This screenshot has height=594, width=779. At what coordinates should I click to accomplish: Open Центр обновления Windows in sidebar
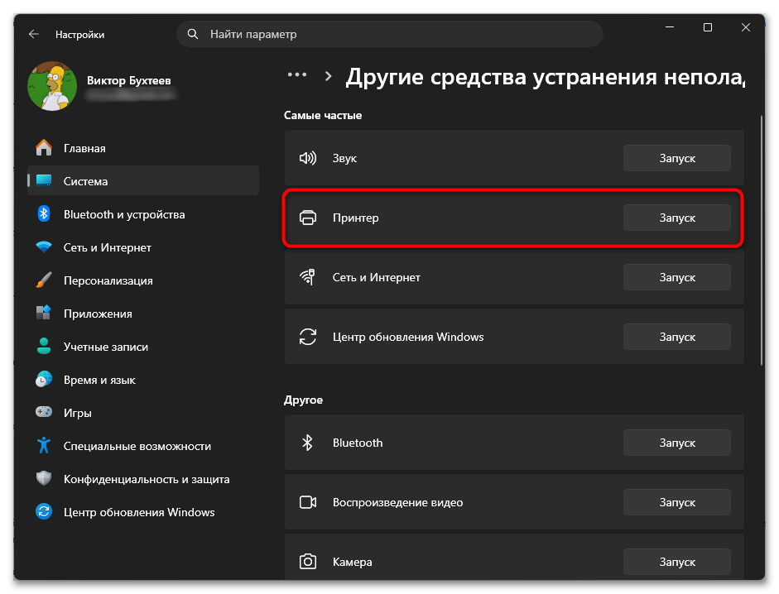click(x=143, y=511)
